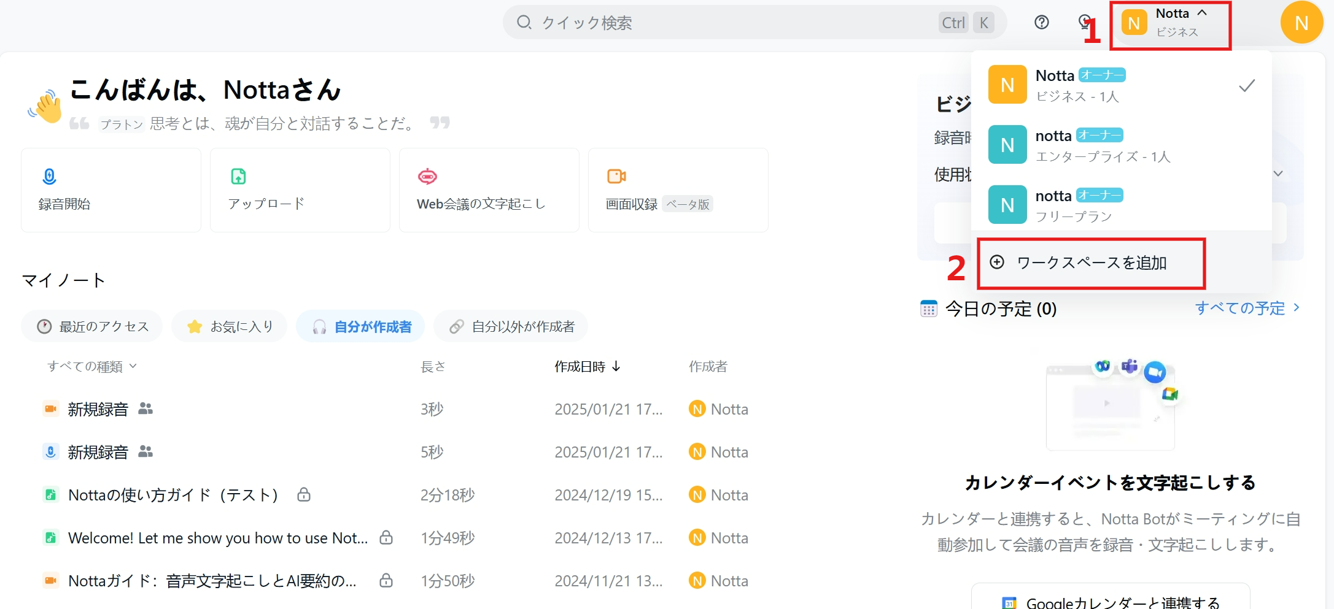
Task: Click file icon of Nottaの使い方ガイド
Action: click(x=50, y=495)
